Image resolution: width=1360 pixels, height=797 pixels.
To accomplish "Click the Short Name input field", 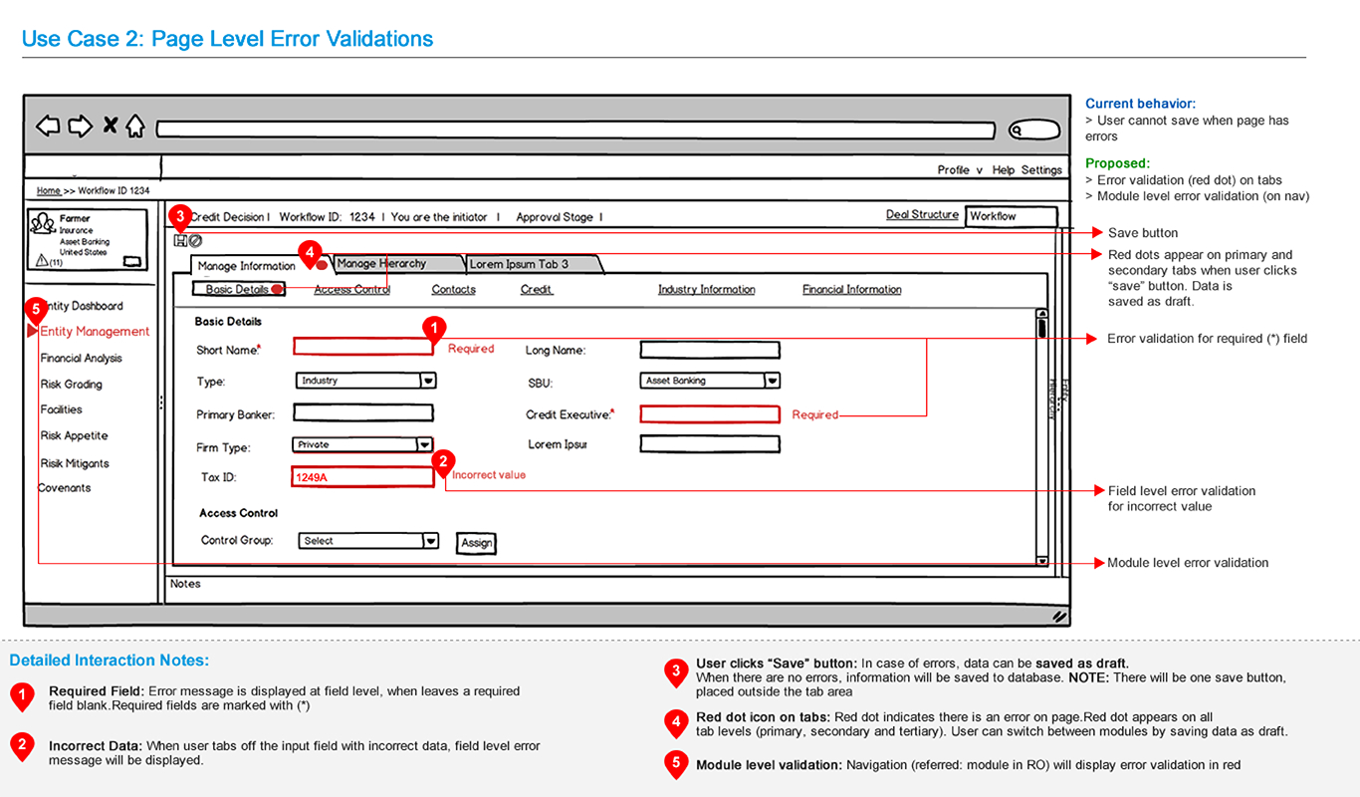I will (363, 347).
